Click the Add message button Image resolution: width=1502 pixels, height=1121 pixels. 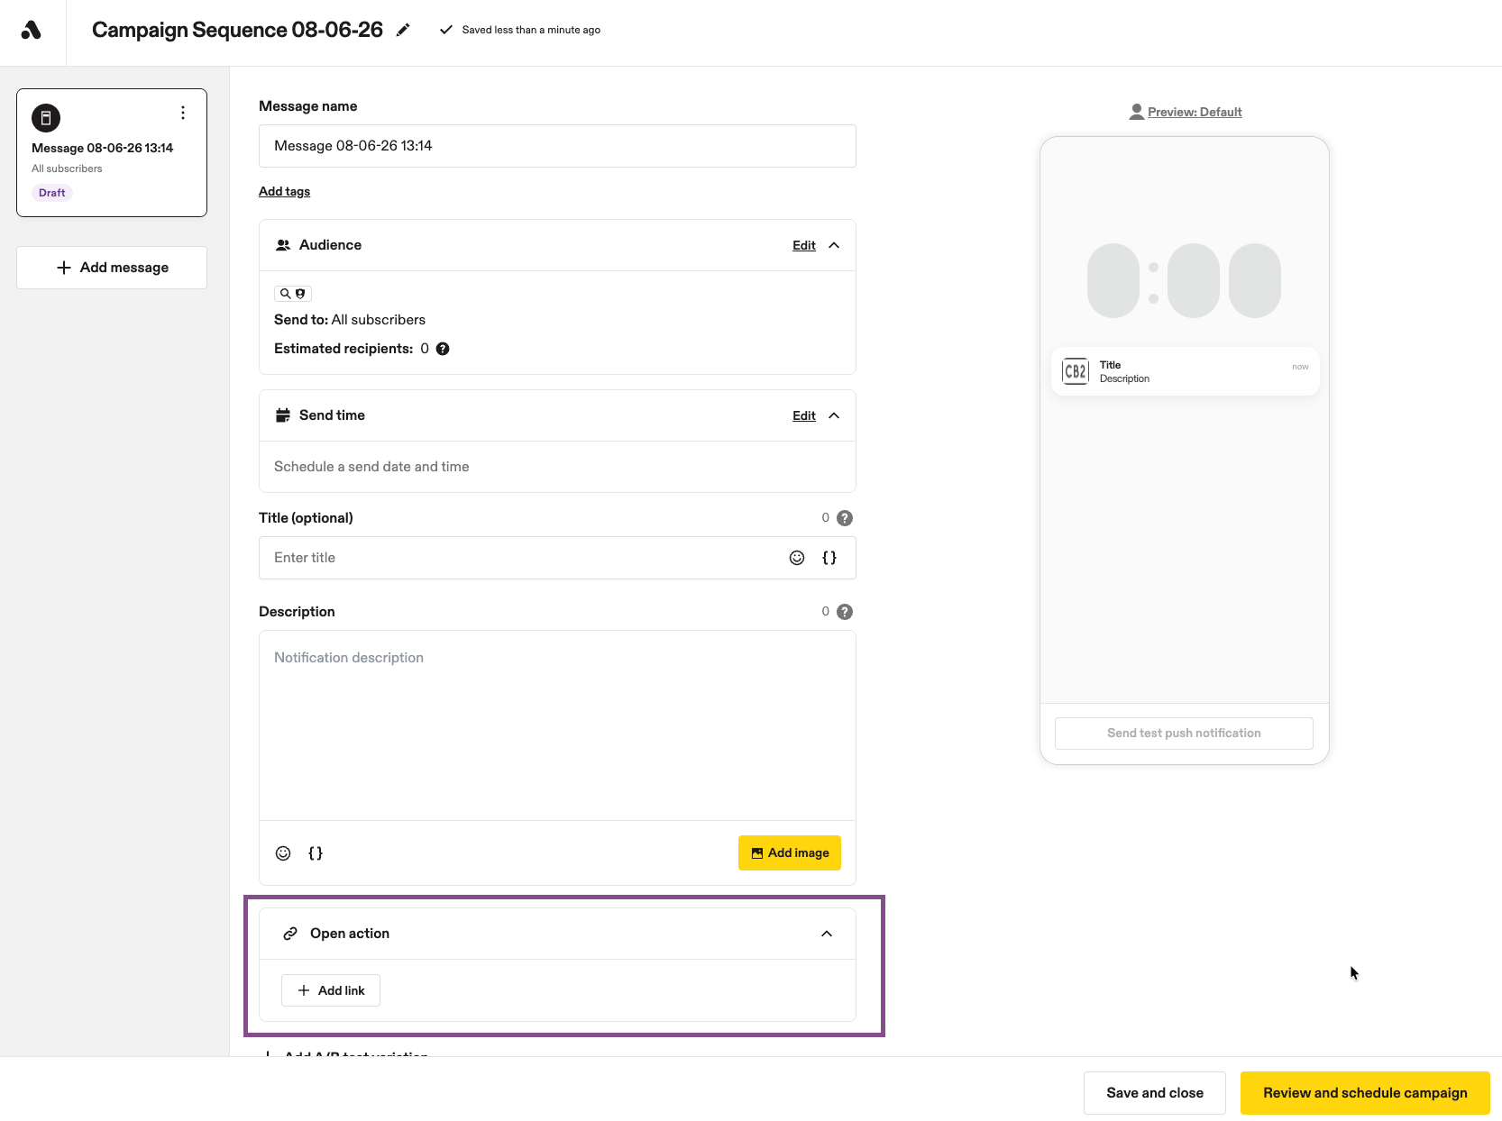coord(112,268)
